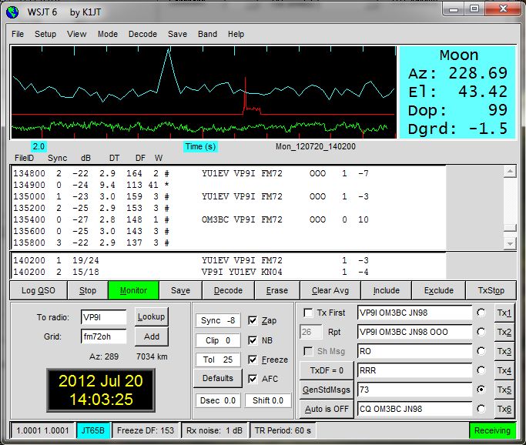Click the CQ OM3BC JN98 message field
The image size is (526, 445).
tap(414, 409)
